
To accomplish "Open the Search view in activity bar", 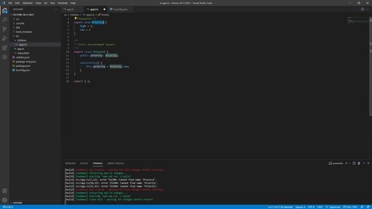I will tap(5, 20).
